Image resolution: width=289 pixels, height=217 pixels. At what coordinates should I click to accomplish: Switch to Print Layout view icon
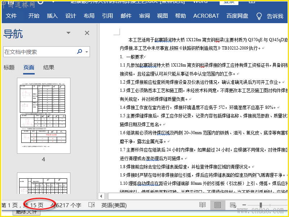217,205
